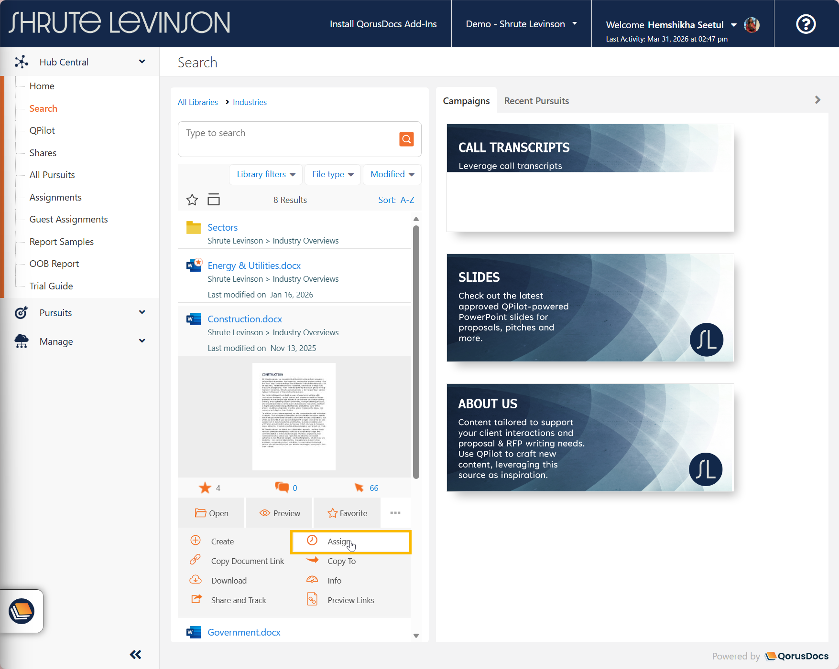Click the Download option icon
Image resolution: width=839 pixels, height=669 pixels.
pos(196,580)
